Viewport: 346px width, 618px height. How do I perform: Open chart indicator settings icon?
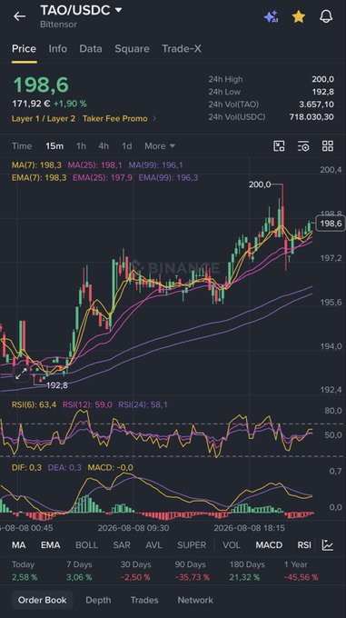coord(303,145)
